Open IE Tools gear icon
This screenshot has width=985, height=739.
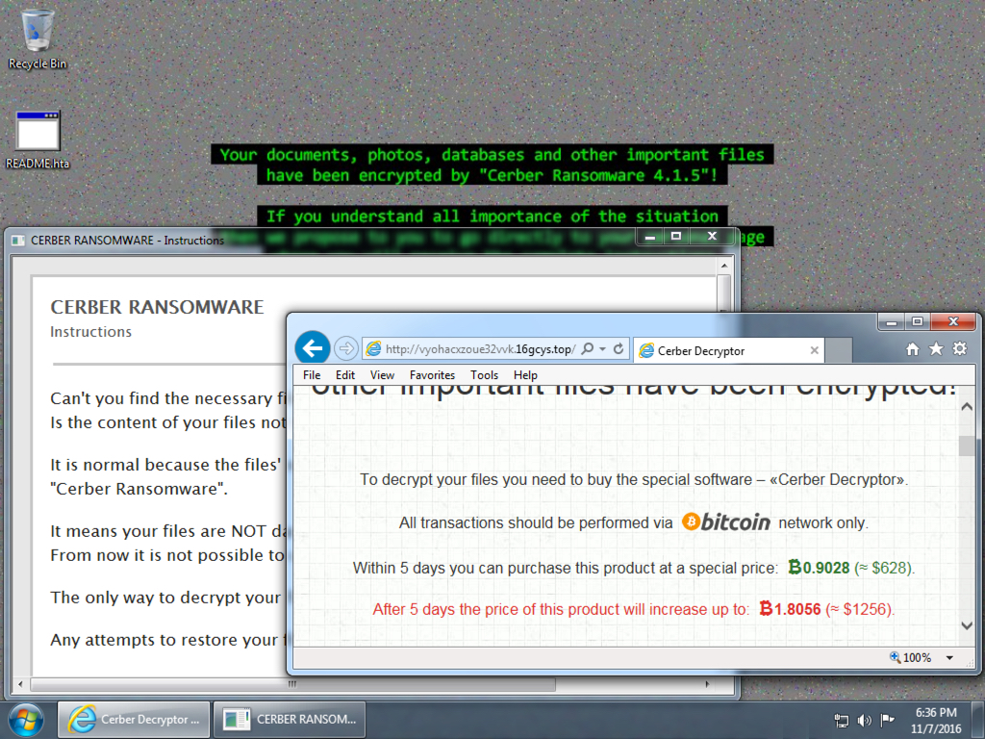959,348
